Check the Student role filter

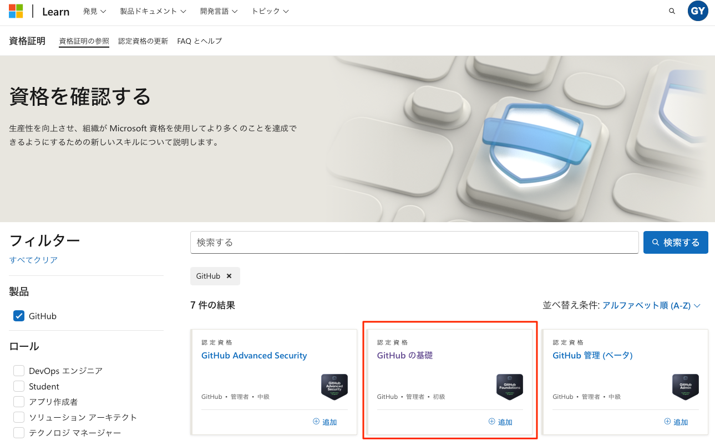tap(19, 386)
